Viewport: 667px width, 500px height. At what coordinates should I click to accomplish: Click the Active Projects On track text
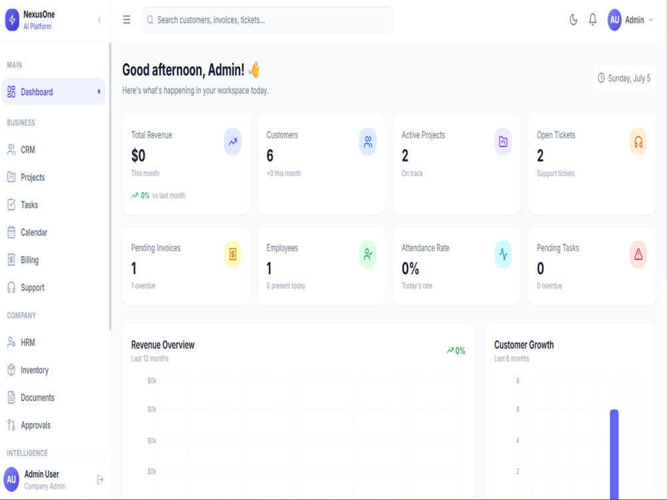pyautogui.click(x=412, y=173)
